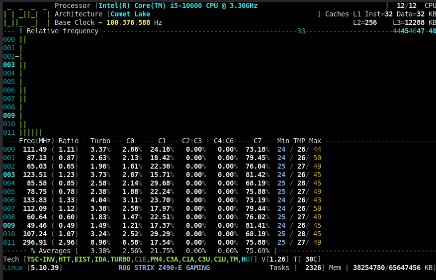Select the TURBO tech flag

point(120,259)
